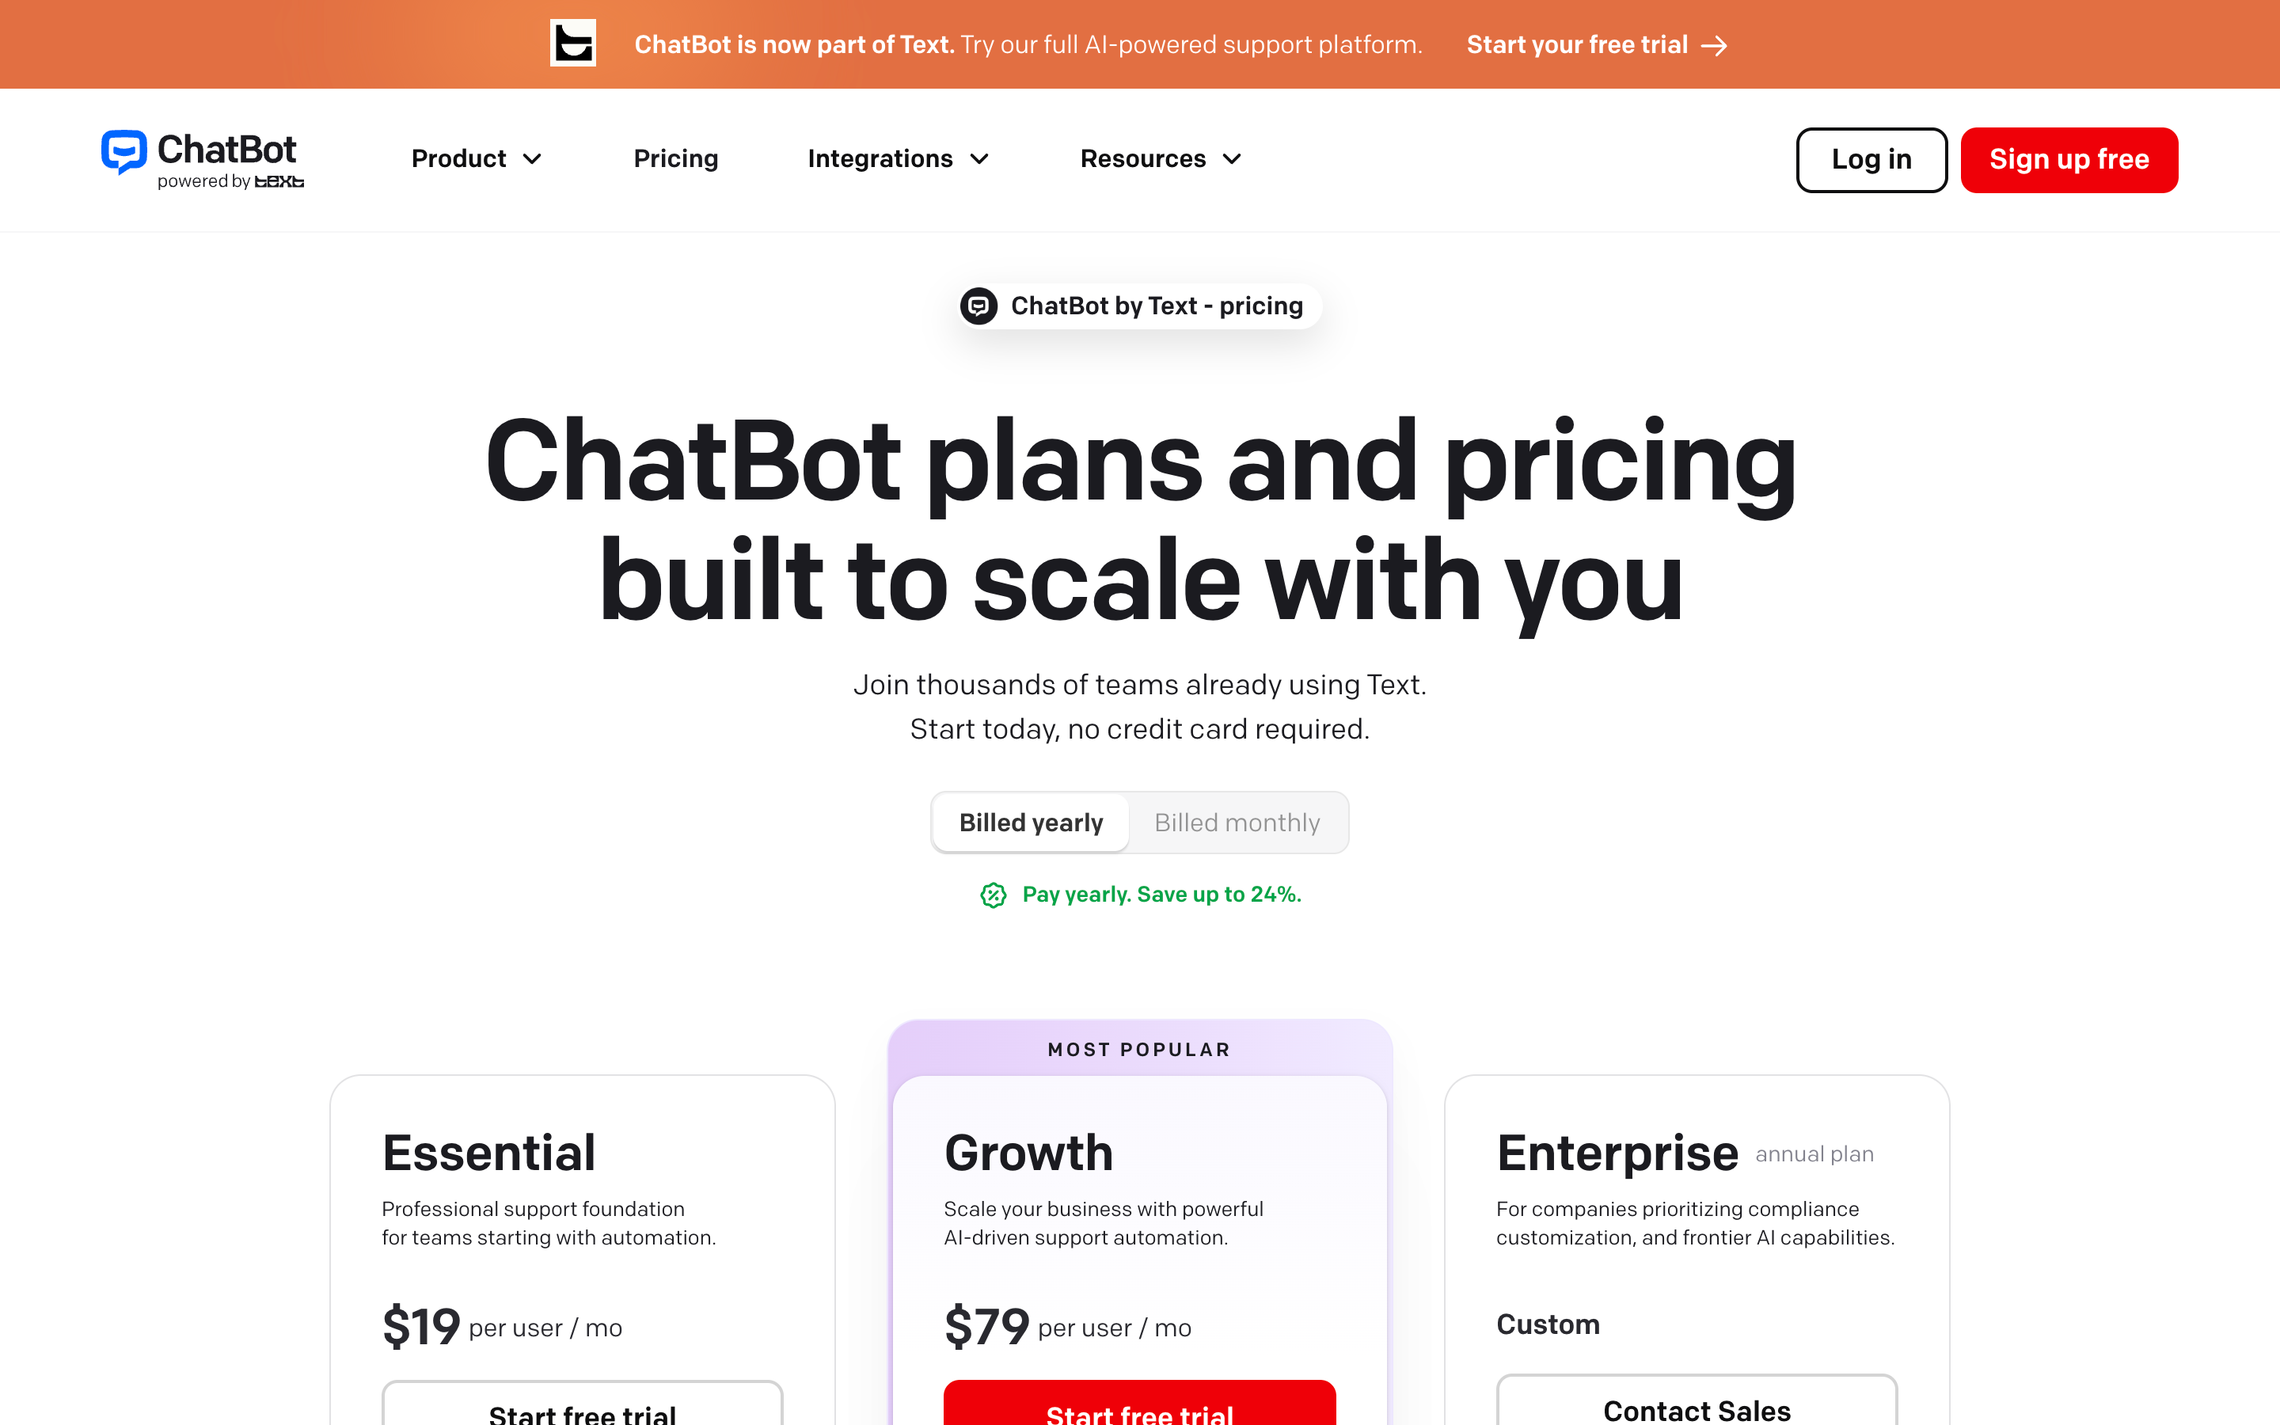Click 'Start your free trial' in the banner

click(1577, 44)
